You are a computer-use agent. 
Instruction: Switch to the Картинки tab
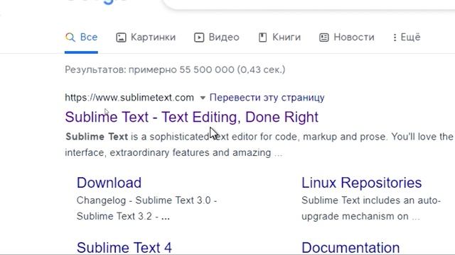(146, 38)
